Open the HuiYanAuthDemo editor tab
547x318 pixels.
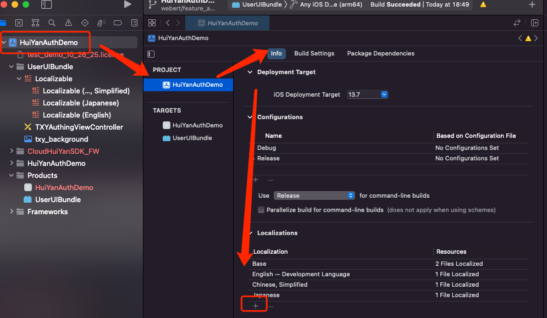click(x=228, y=23)
